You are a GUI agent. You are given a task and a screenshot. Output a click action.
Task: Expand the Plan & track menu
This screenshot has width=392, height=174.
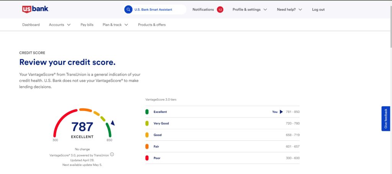coord(115,25)
